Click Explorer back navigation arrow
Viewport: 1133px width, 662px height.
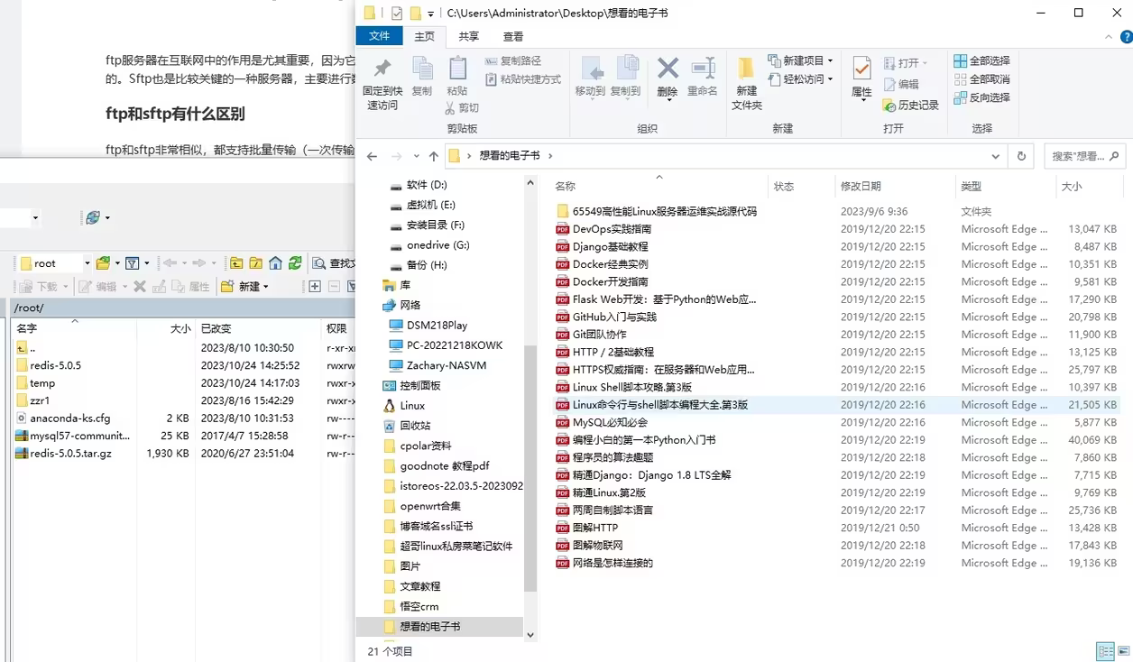[372, 156]
